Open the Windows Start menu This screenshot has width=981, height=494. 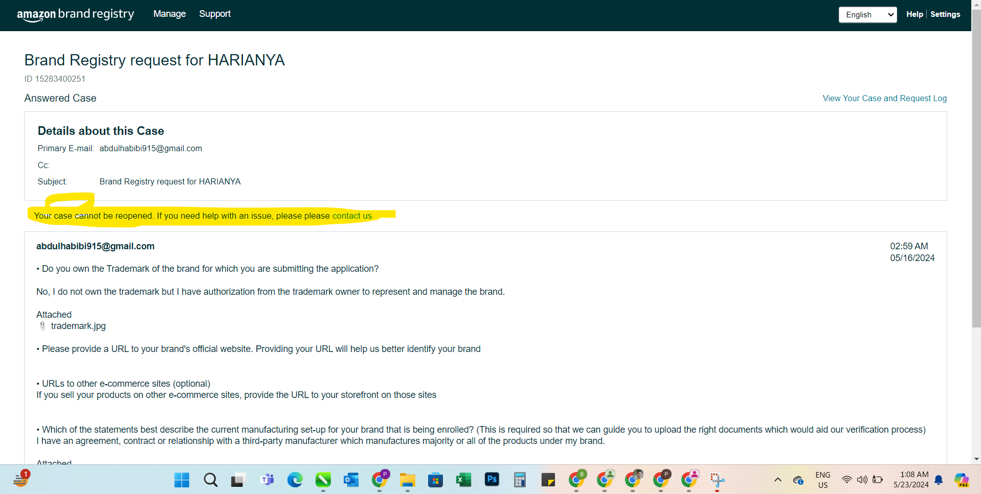(x=182, y=480)
